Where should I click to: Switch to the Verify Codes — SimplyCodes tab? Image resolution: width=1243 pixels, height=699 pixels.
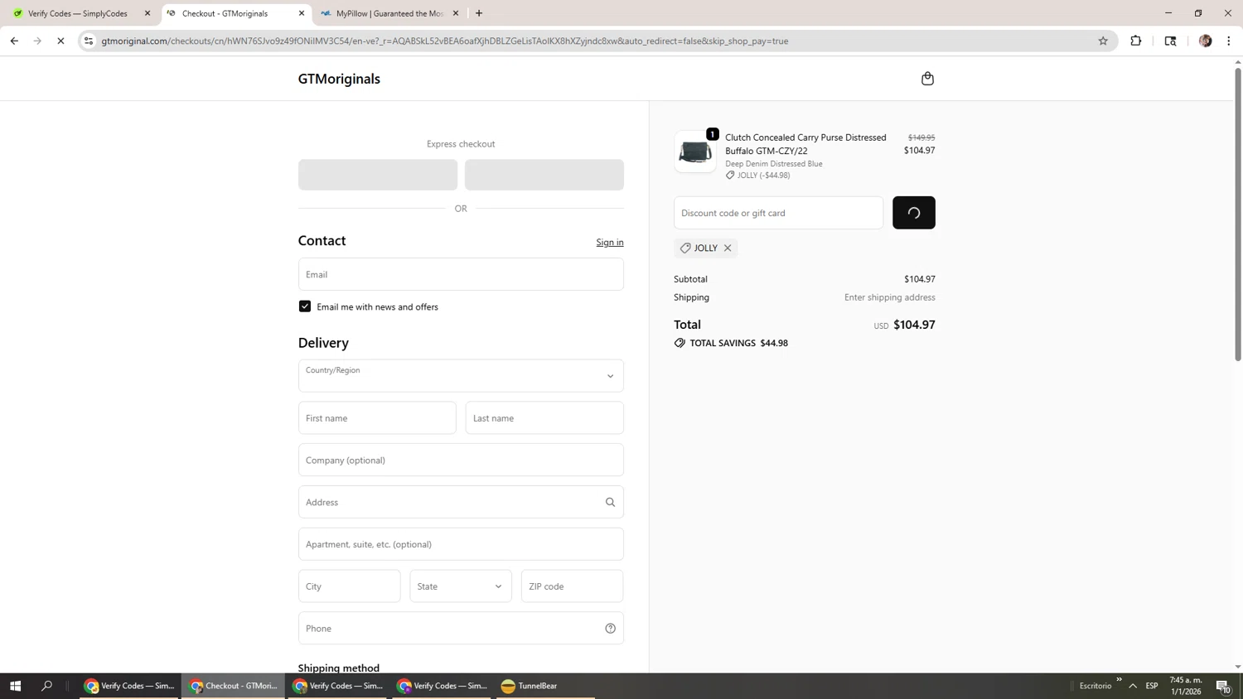(x=79, y=13)
